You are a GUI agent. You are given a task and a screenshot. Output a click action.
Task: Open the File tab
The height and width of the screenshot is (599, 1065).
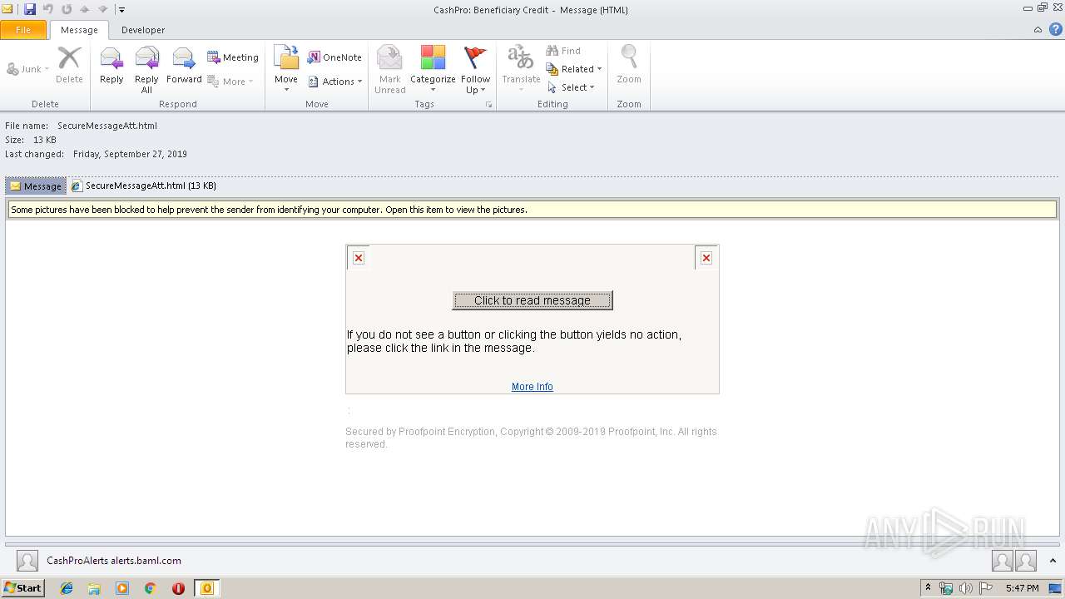pyautogui.click(x=23, y=30)
